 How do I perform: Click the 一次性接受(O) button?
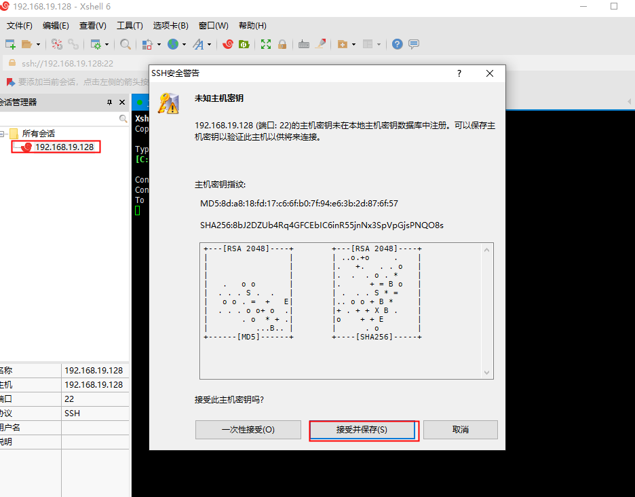click(x=248, y=430)
